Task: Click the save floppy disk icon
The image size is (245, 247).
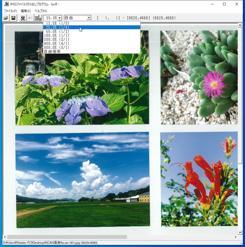Action: point(14,18)
